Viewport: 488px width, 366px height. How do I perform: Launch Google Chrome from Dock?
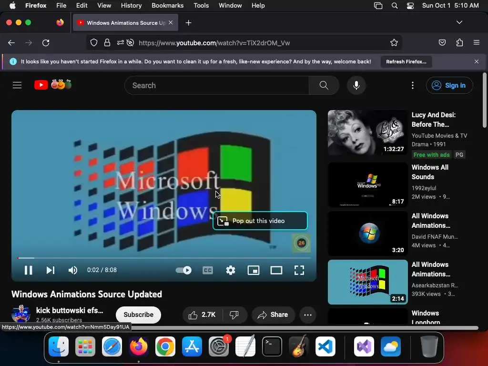(x=165, y=346)
